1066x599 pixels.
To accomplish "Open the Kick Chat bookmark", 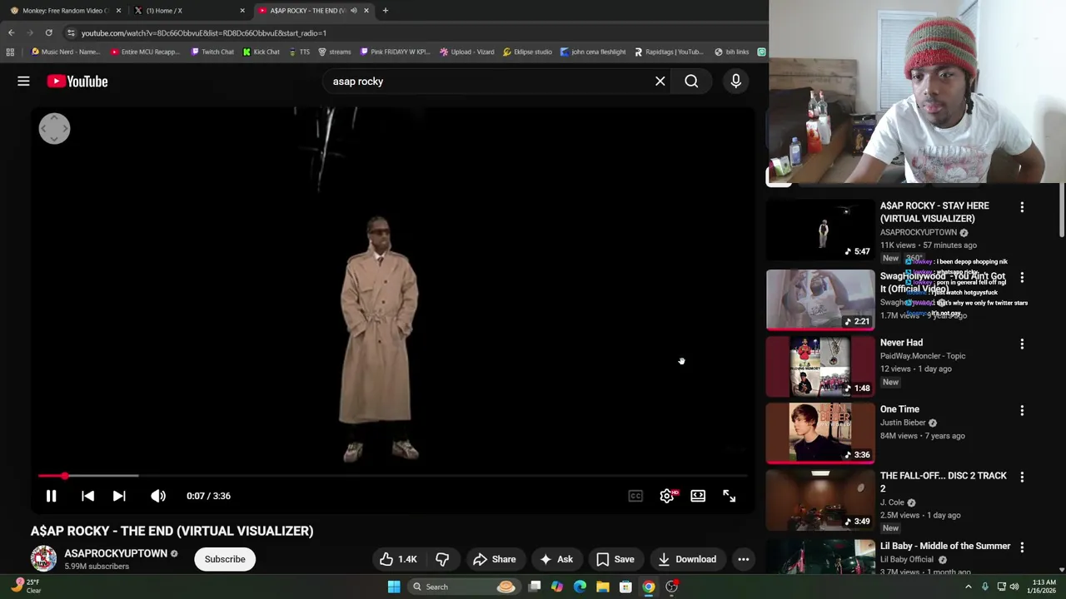I will (262, 52).
